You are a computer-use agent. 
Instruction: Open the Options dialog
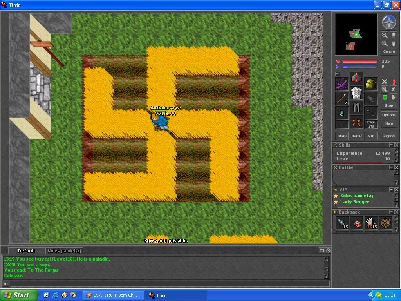(x=389, y=115)
